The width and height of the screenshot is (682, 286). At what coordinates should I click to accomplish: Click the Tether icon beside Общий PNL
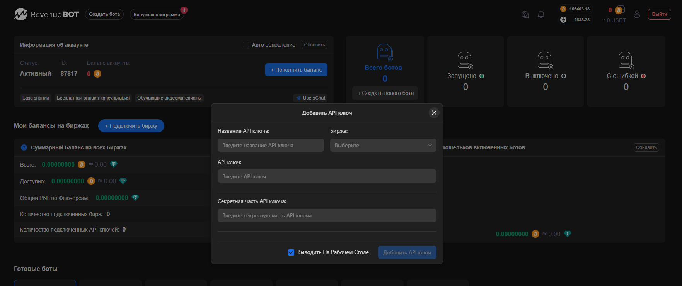[135, 198]
